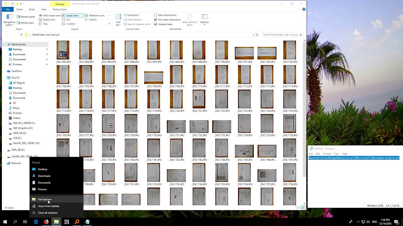Open pinned Downloads in the jump list
The width and height of the screenshot is (403, 226).
(x=57, y=176)
